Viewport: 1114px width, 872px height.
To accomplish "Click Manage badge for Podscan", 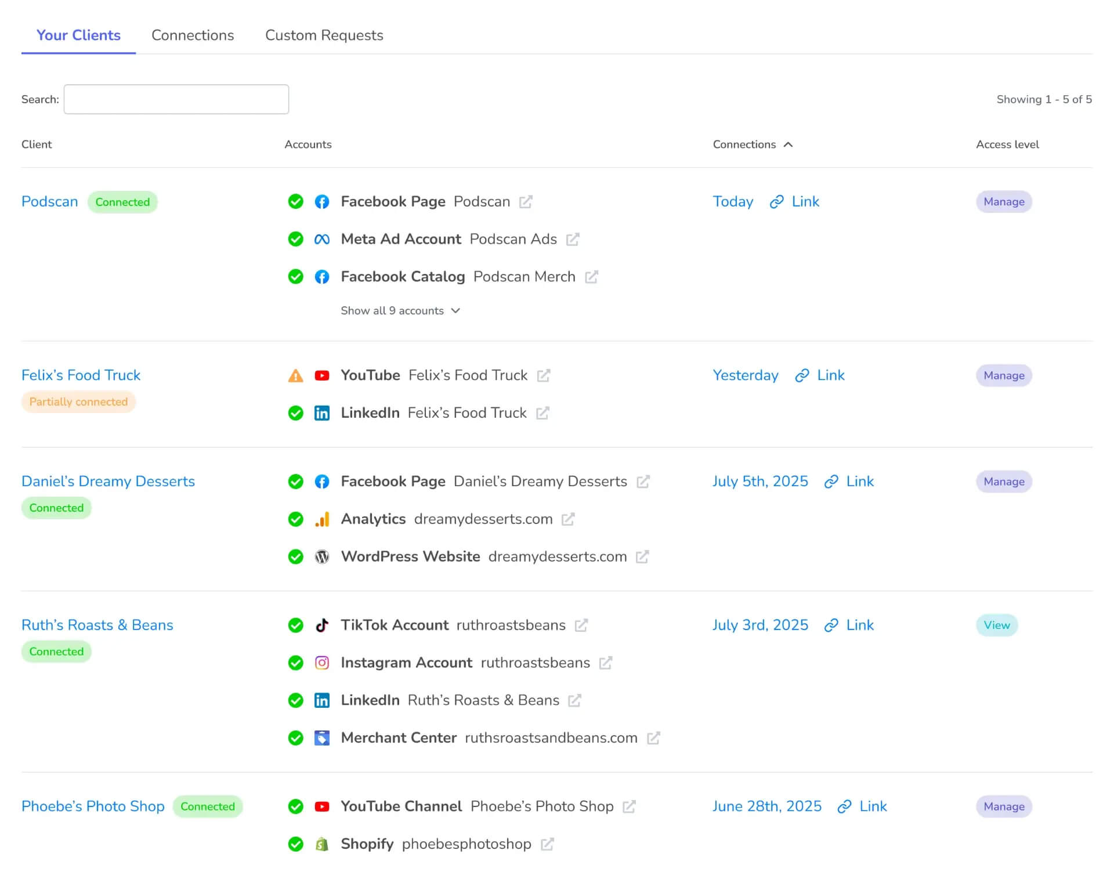I will [x=1003, y=202].
